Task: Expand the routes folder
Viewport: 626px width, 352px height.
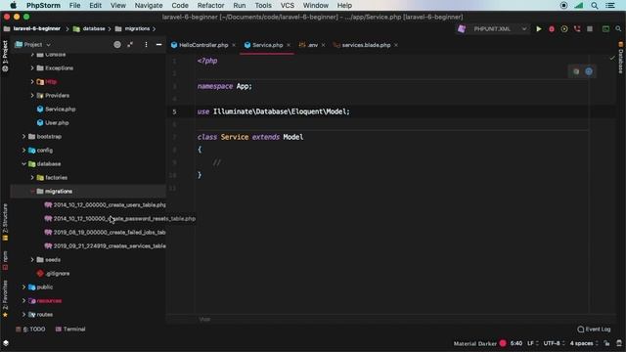Action: tap(23, 315)
